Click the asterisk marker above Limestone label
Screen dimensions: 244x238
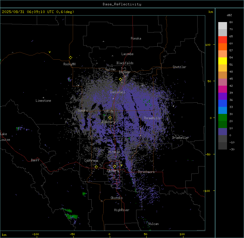[x=43, y=98]
